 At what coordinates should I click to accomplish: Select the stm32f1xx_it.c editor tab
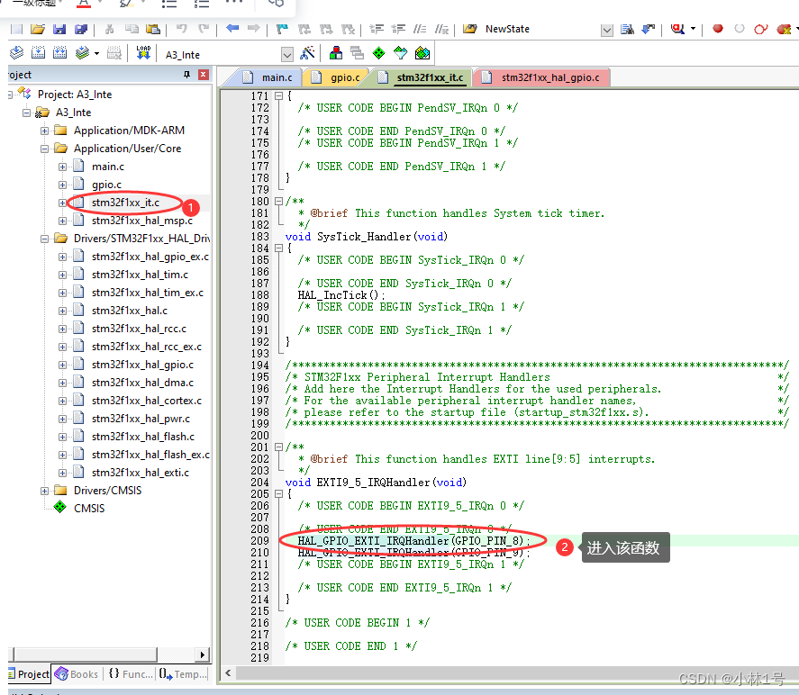(x=422, y=77)
